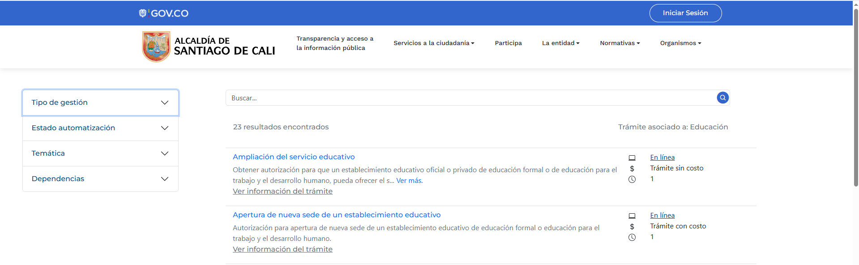The width and height of the screenshot is (859, 265).
Task: Expand the Dependencias filter
Action: [100, 179]
